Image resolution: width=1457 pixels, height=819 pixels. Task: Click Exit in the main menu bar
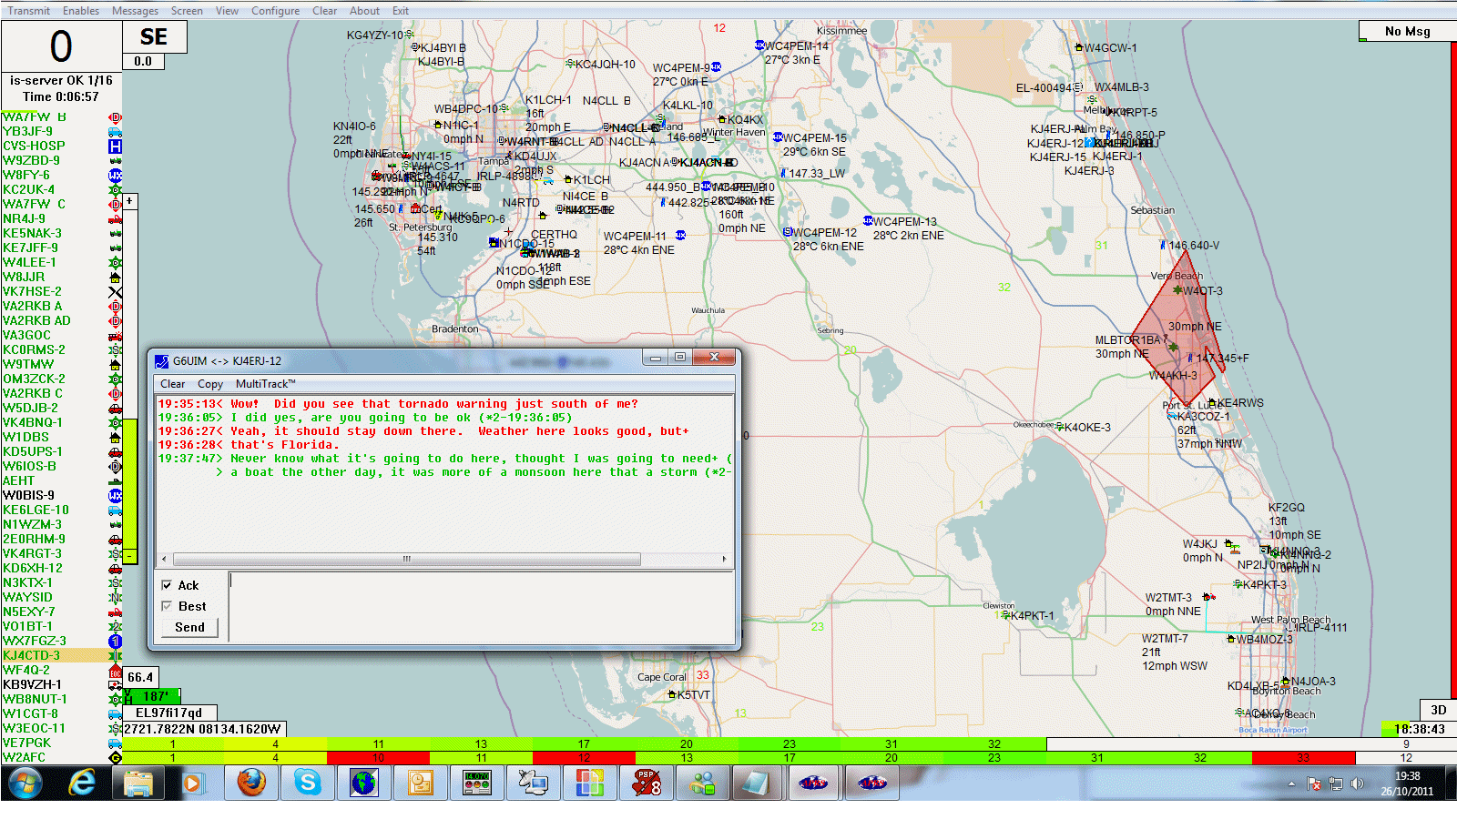pyautogui.click(x=401, y=11)
